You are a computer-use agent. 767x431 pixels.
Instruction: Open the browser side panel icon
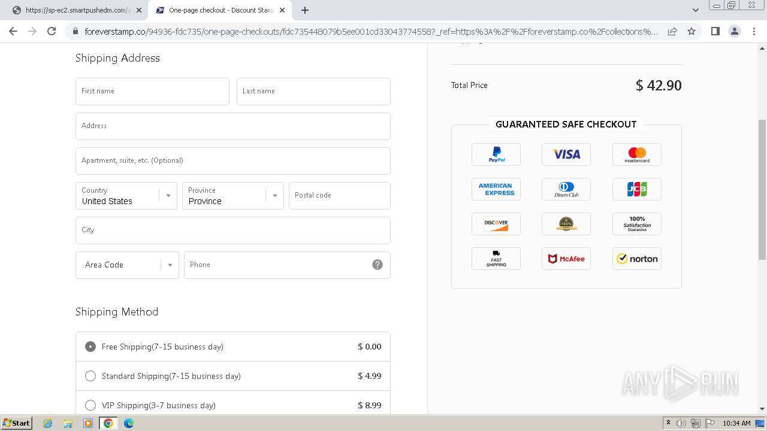click(x=715, y=31)
